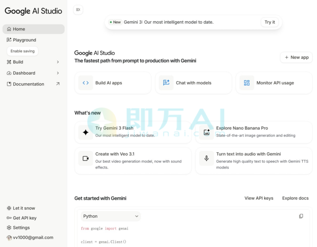Click the Try it button for Gemini 3
Screen dimensions: 317x247
coord(270,22)
